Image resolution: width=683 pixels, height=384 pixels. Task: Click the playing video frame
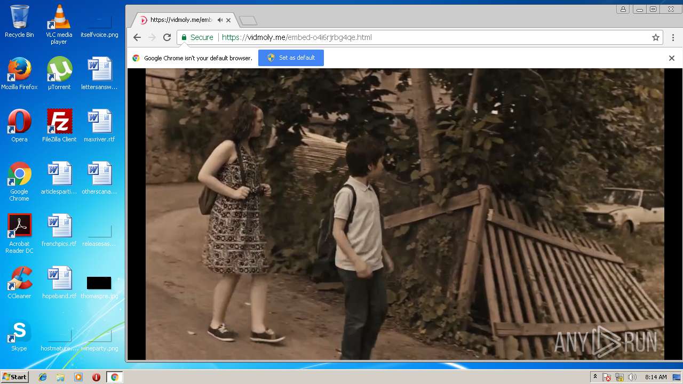[x=404, y=213]
